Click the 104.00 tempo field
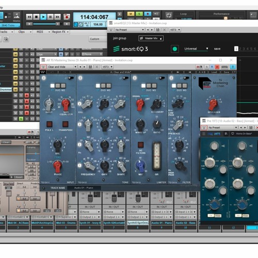This screenshot has width=258, height=258. 98,24
